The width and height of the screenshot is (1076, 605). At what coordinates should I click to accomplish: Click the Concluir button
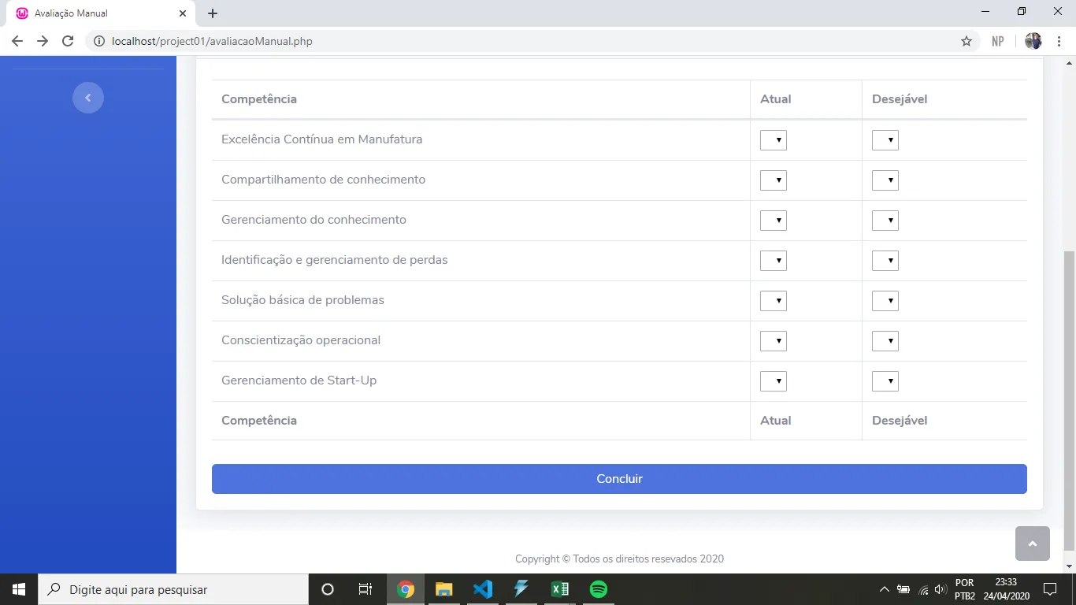pyautogui.click(x=619, y=479)
